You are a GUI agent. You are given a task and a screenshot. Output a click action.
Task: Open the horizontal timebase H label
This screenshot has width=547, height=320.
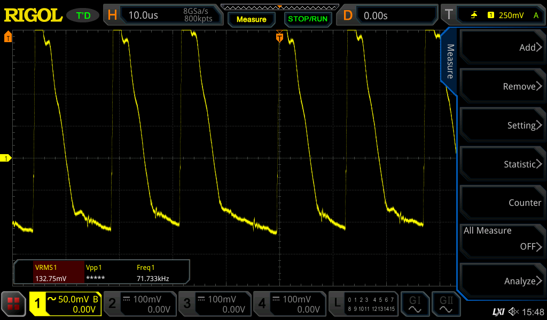(x=112, y=15)
